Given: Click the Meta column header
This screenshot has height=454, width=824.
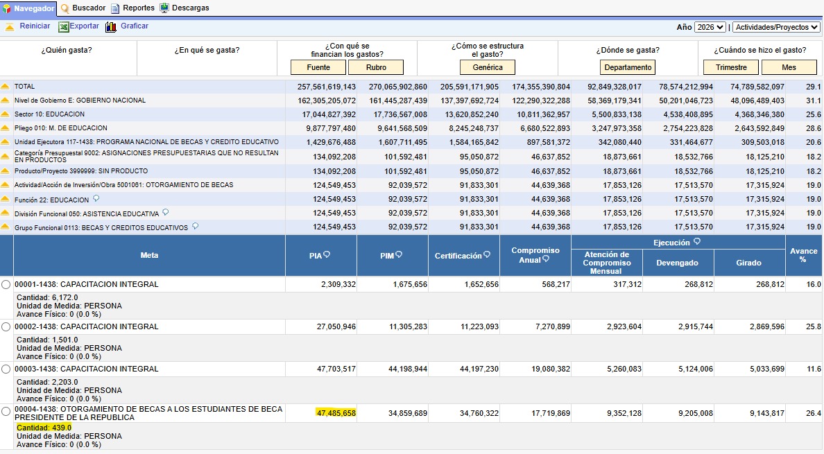Looking at the screenshot, I should (149, 255).
